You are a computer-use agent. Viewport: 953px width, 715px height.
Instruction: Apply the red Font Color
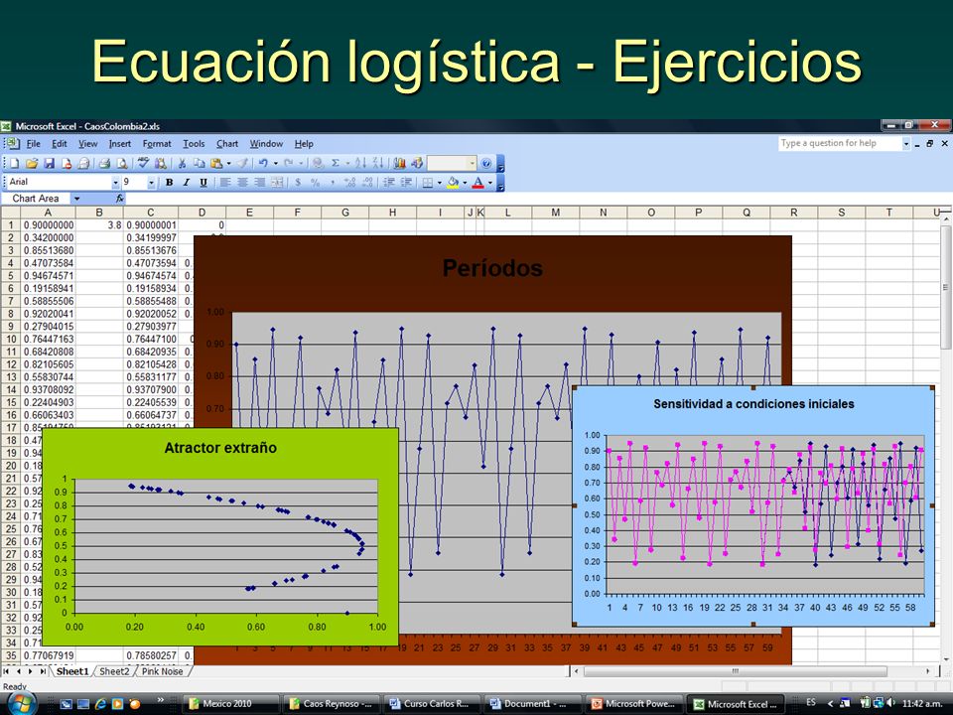[478, 182]
